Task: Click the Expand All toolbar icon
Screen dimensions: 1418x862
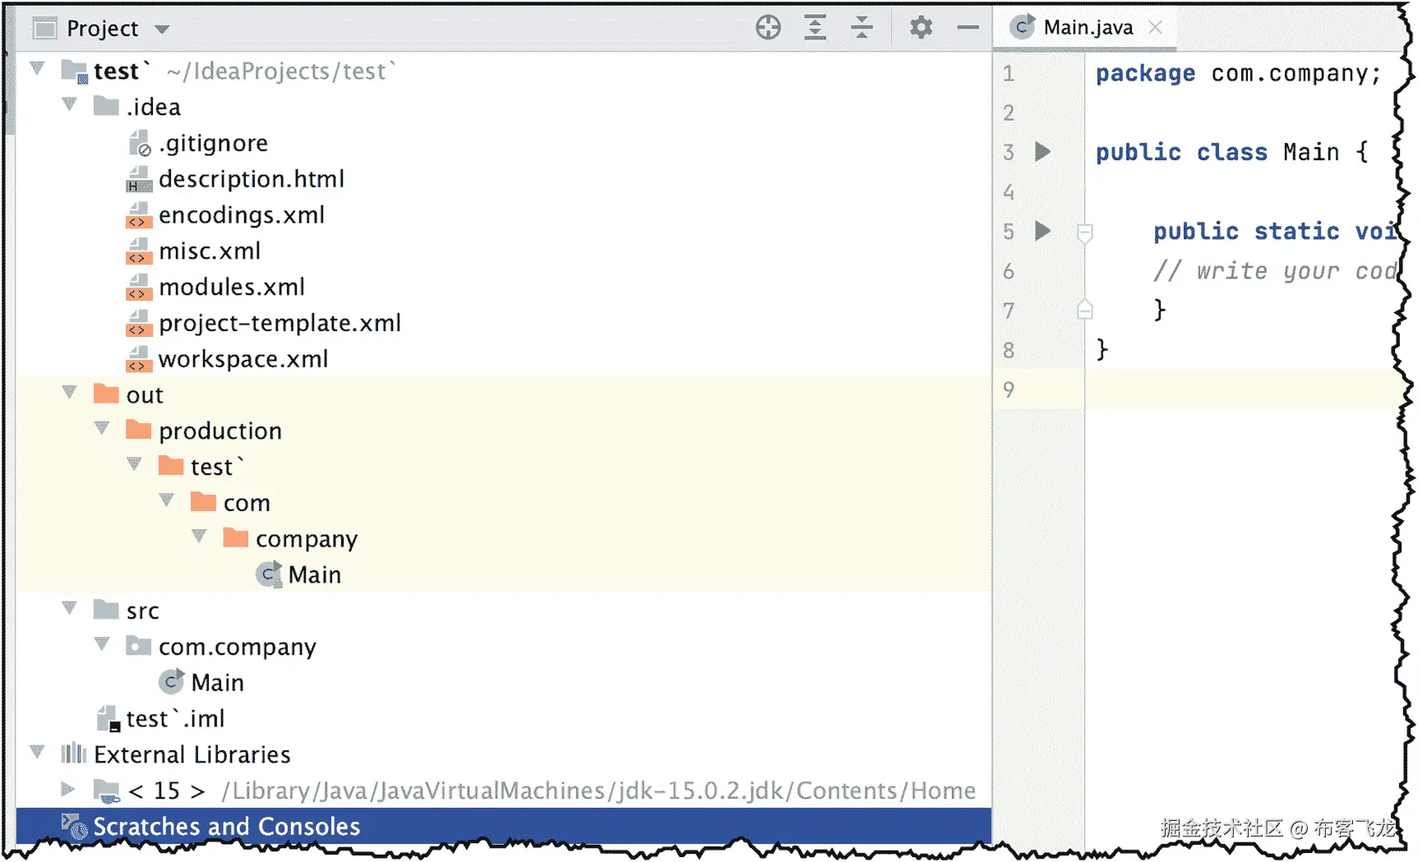Action: [x=815, y=28]
